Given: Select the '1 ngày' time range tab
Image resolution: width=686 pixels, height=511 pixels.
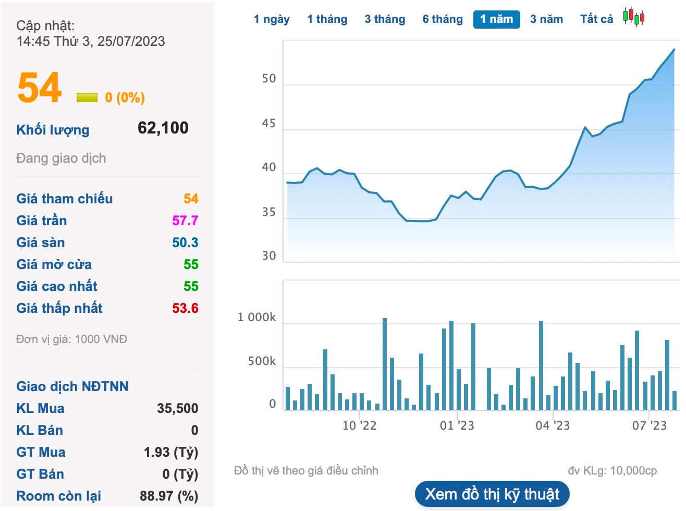Looking at the screenshot, I should 272,19.
